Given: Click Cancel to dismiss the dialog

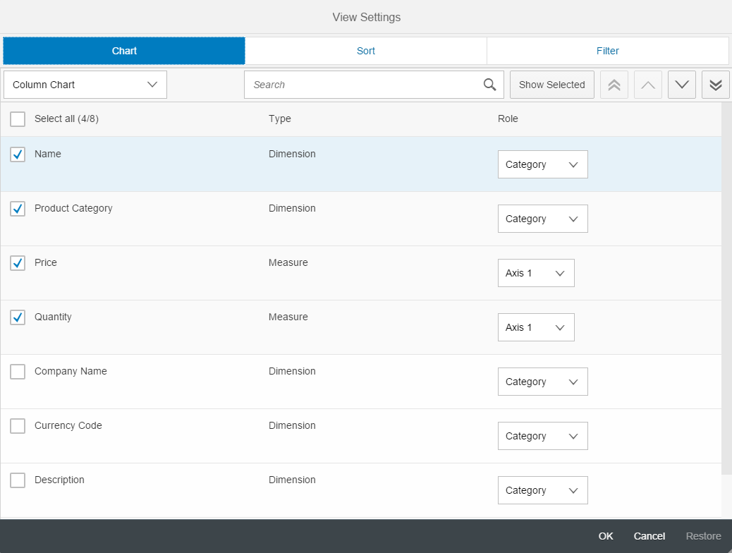Looking at the screenshot, I should point(649,536).
